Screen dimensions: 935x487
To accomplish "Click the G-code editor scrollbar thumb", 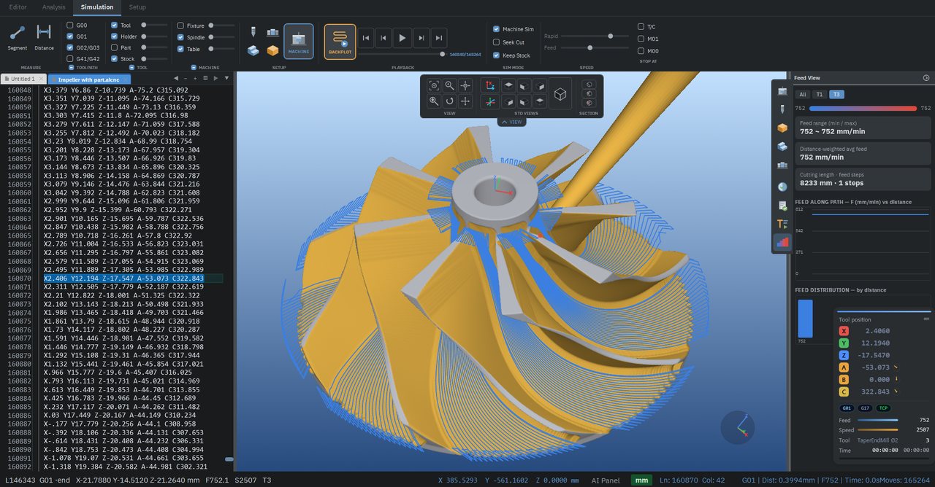I will coord(229,459).
